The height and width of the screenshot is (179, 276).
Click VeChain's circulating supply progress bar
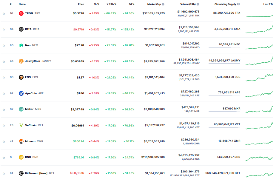pyautogui.click(x=224, y=128)
